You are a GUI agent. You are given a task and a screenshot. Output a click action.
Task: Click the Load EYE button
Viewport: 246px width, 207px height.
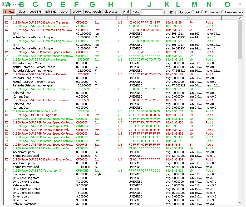[36, 12]
